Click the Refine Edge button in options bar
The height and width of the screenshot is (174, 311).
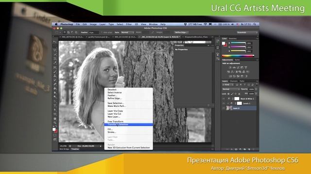(x=181, y=32)
